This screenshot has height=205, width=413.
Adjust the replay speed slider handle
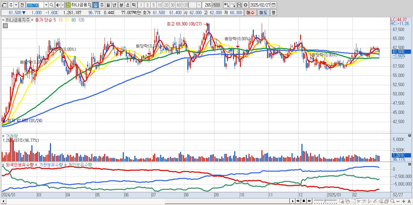click(325, 201)
